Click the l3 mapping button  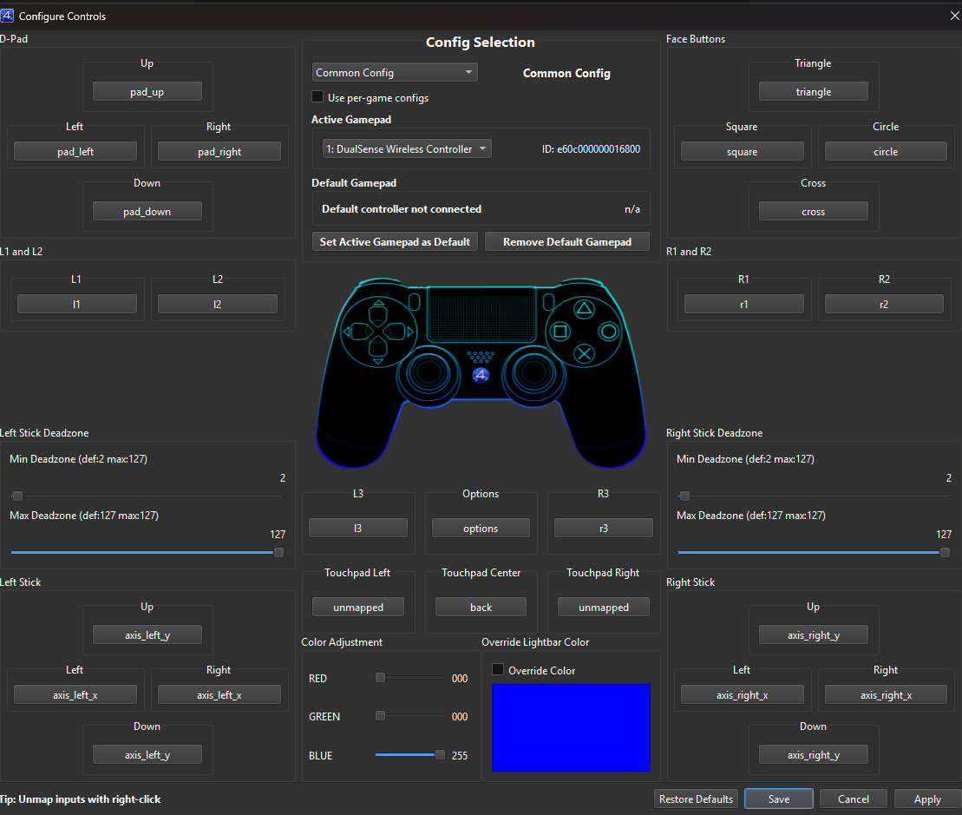coord(357,528)
